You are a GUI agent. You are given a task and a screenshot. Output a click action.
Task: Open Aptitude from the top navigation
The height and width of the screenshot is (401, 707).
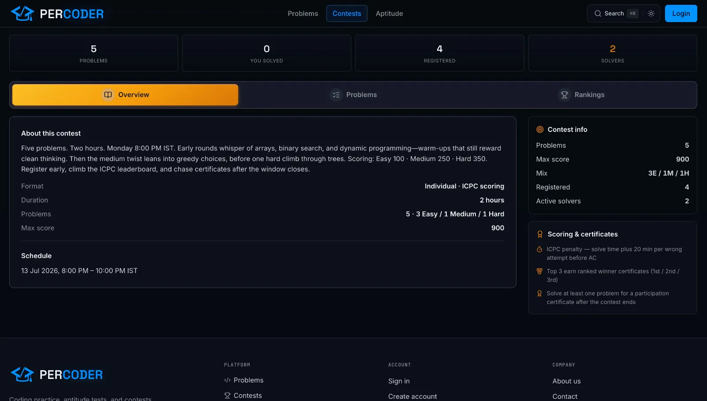pyautogui.click(x=389, y=14)
